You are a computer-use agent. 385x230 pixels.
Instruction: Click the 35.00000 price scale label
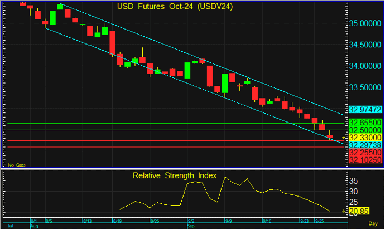click(x=365, y=23)
